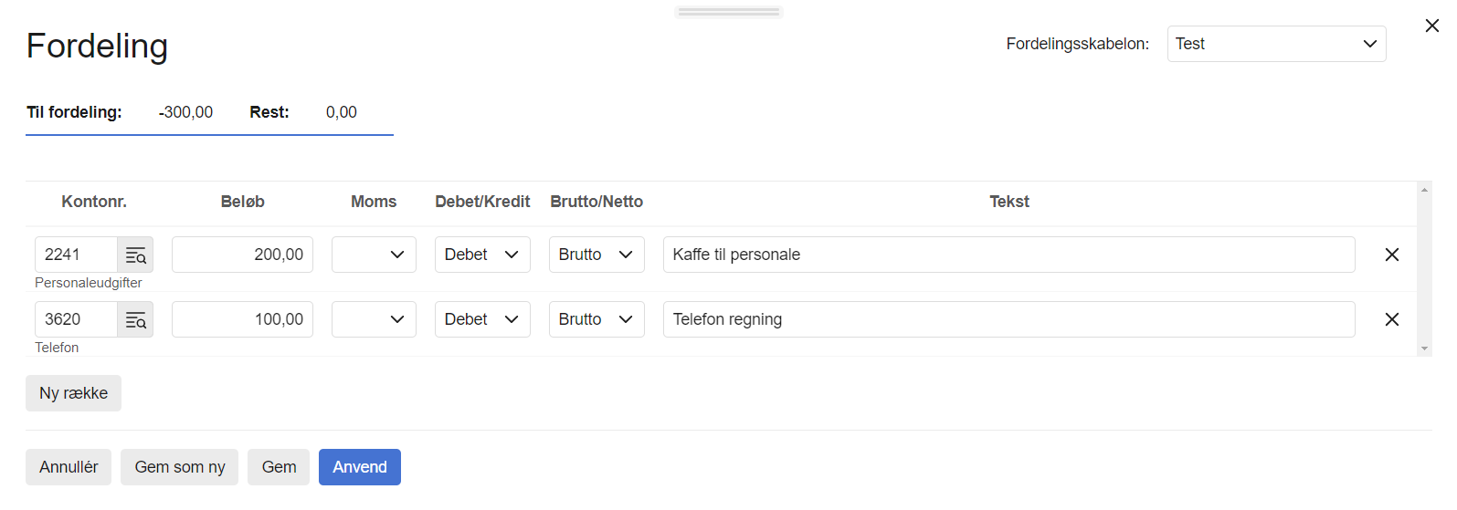This screenshot has height=510, width=1457.
Task: Open Brutto/Netto dropdown in second row
Action: pyautogui.click(x=596, y=319)
